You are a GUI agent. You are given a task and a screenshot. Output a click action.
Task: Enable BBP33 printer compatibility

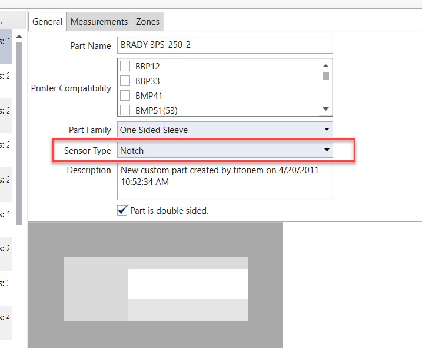(125, 81)
